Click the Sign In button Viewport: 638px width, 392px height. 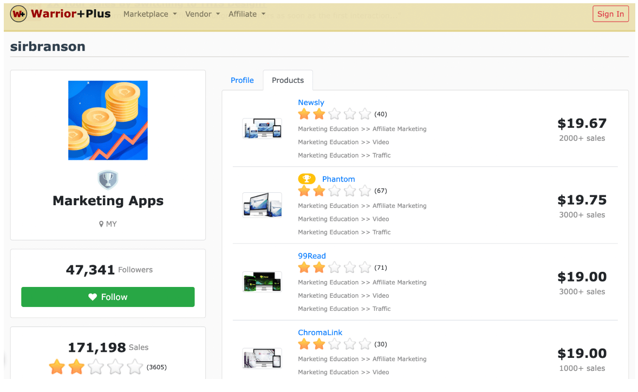[x=610, y=14]
